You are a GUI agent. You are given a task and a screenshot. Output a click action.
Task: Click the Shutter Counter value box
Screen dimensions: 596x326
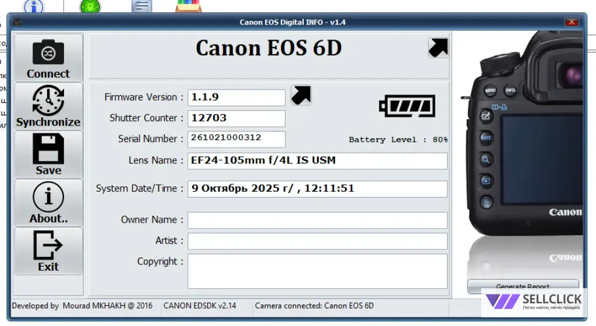pyautogui.click(x=236, y=118)
